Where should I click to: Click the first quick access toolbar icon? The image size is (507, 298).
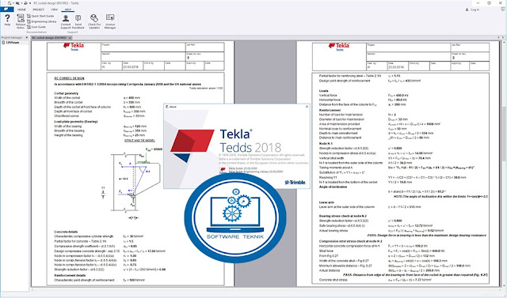tap(10, 3)
